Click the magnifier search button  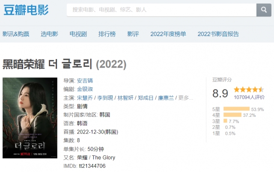pyautogui.click(x=264, y=10)
